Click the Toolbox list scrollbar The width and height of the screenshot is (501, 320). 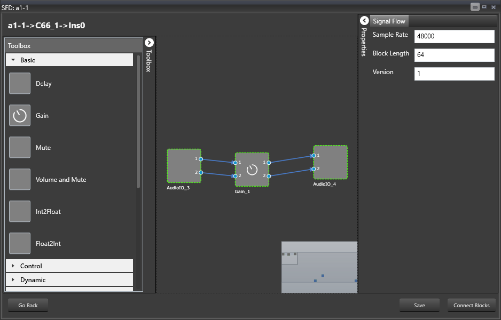(138, 121)
